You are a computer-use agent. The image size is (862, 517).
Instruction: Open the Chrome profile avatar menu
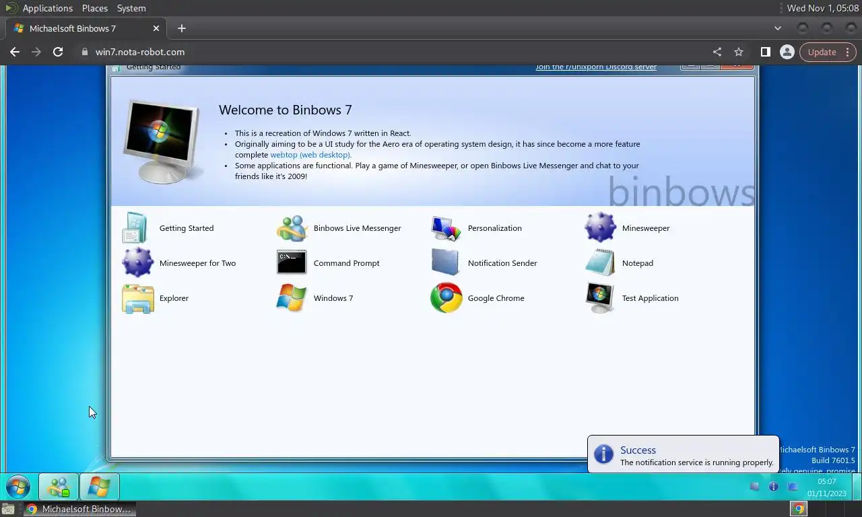click(787, 52)
